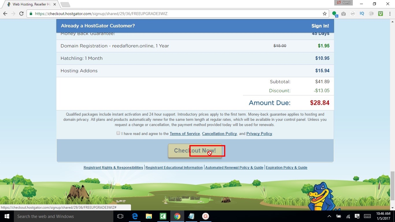This screenshot has width=395, height=222.
Task: Click "Already a HostGator Customer?" heading
Action: [x=98, y=26]
